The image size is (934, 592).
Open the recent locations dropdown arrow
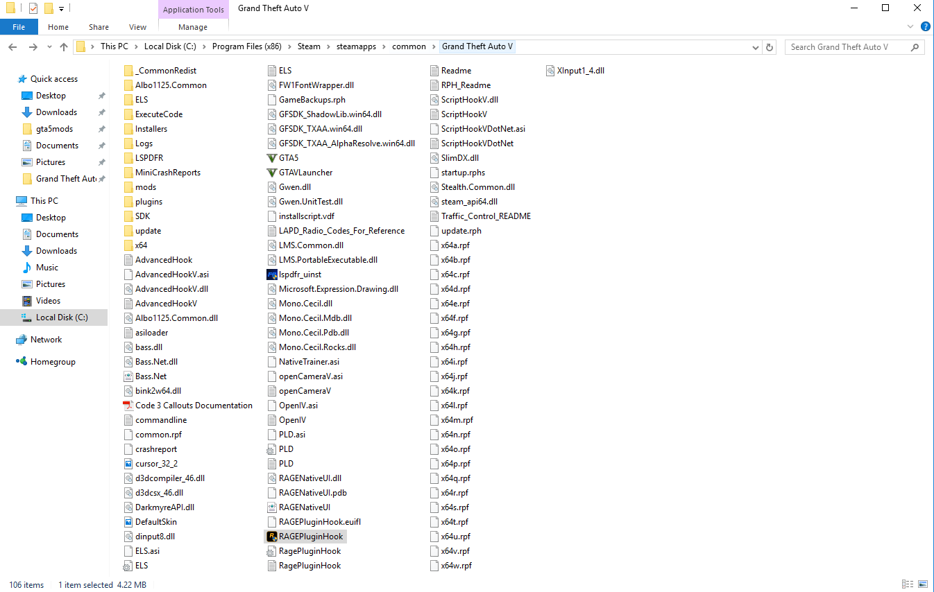49,47
